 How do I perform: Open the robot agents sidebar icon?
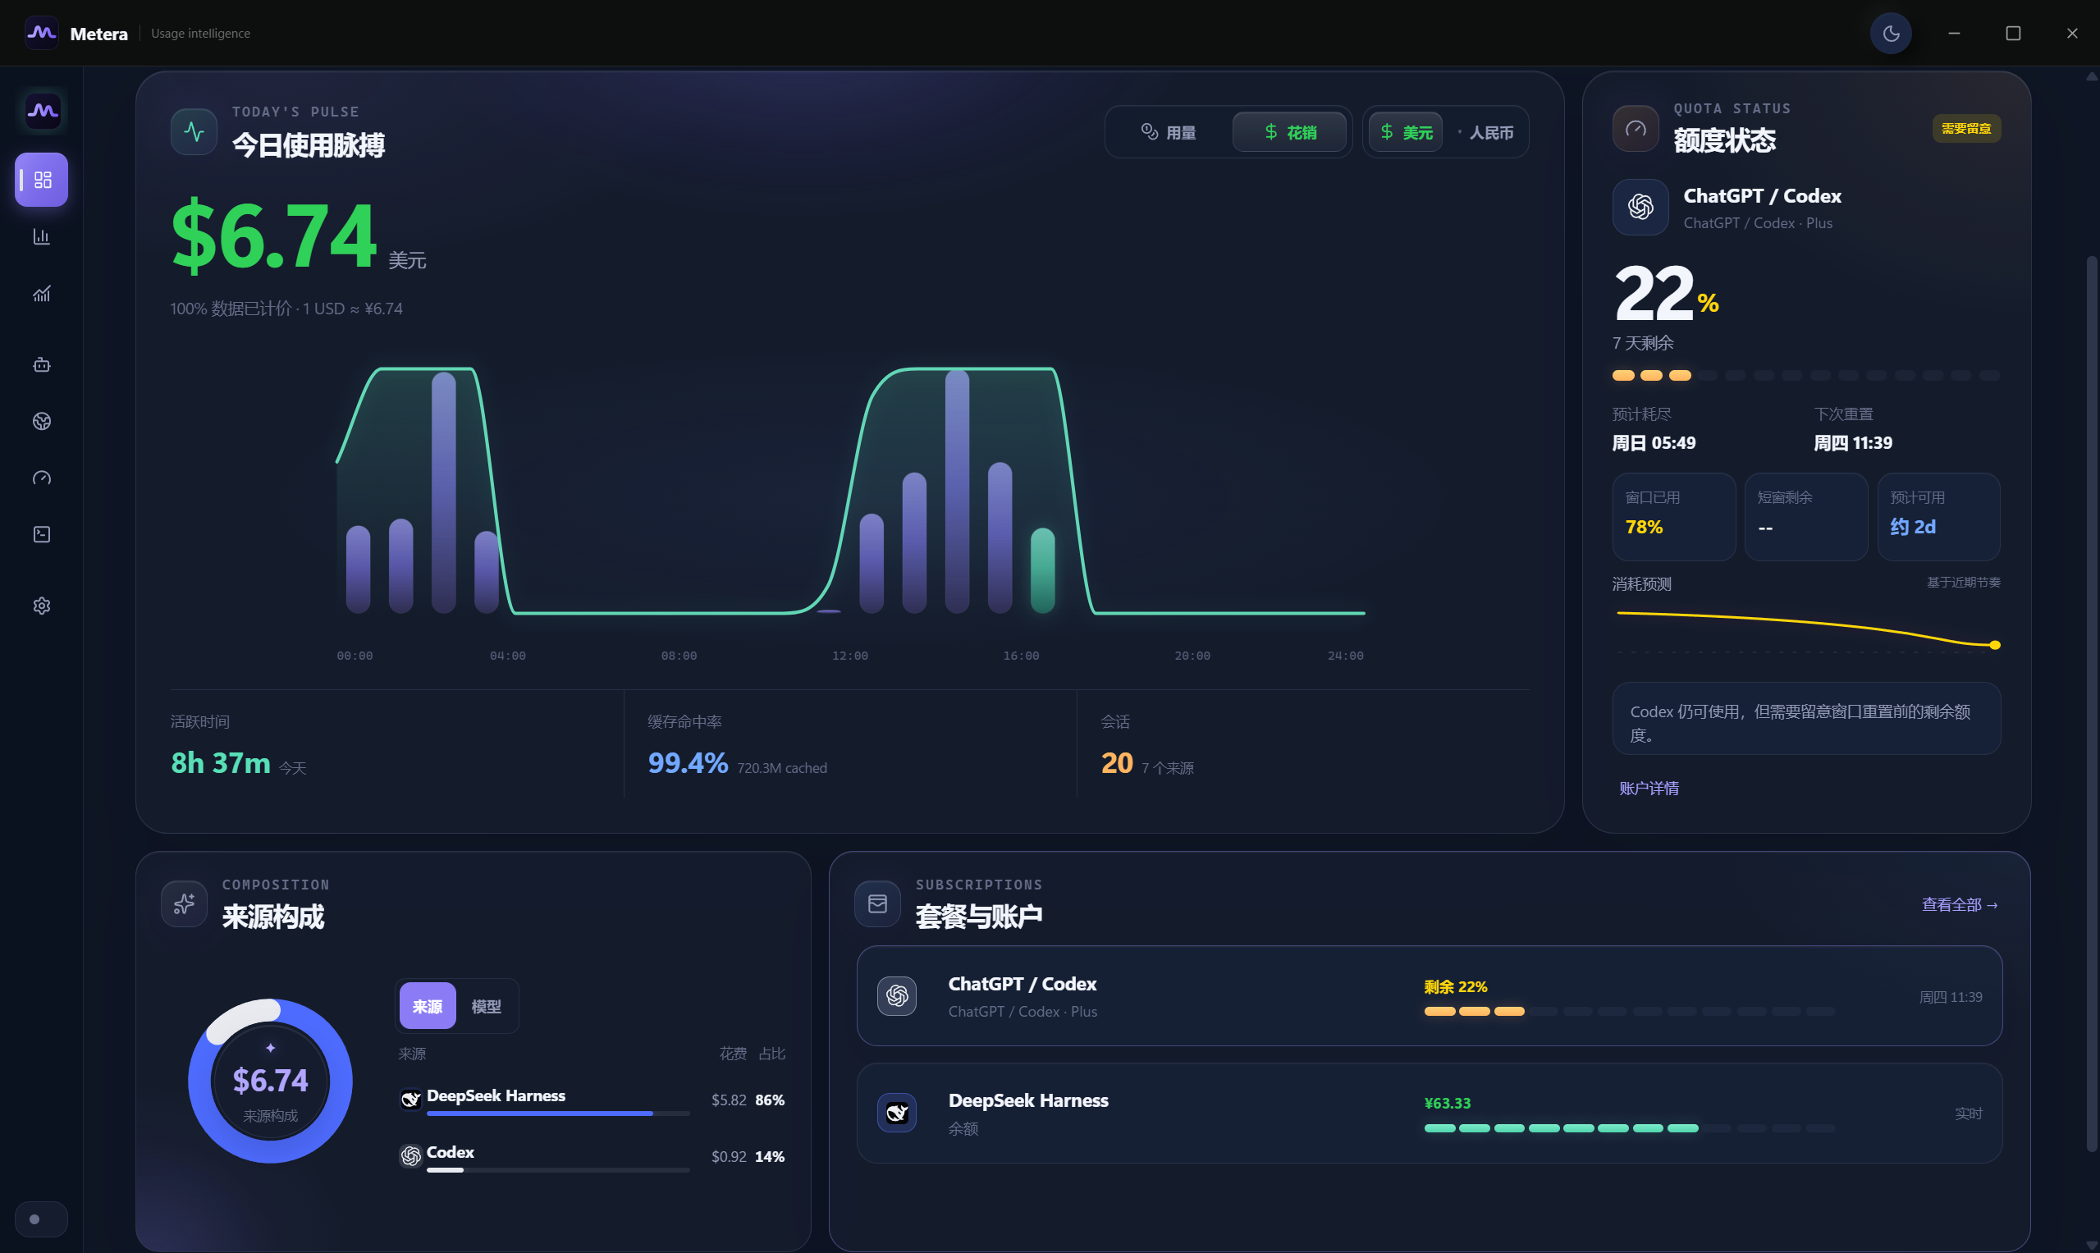point(41,365)
